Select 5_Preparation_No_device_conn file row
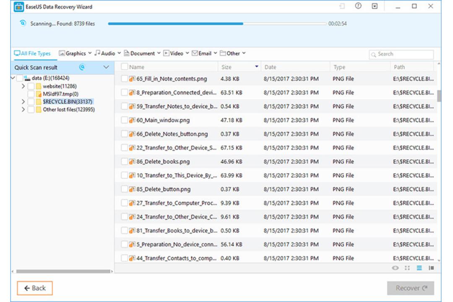 pos(276,245)
